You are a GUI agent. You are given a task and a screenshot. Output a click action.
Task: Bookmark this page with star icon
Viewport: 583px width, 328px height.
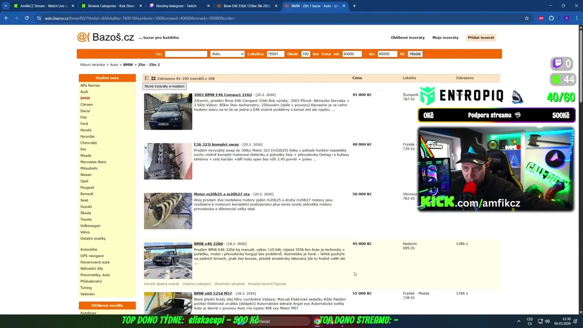pyautogui.click(x=527, y=18)
